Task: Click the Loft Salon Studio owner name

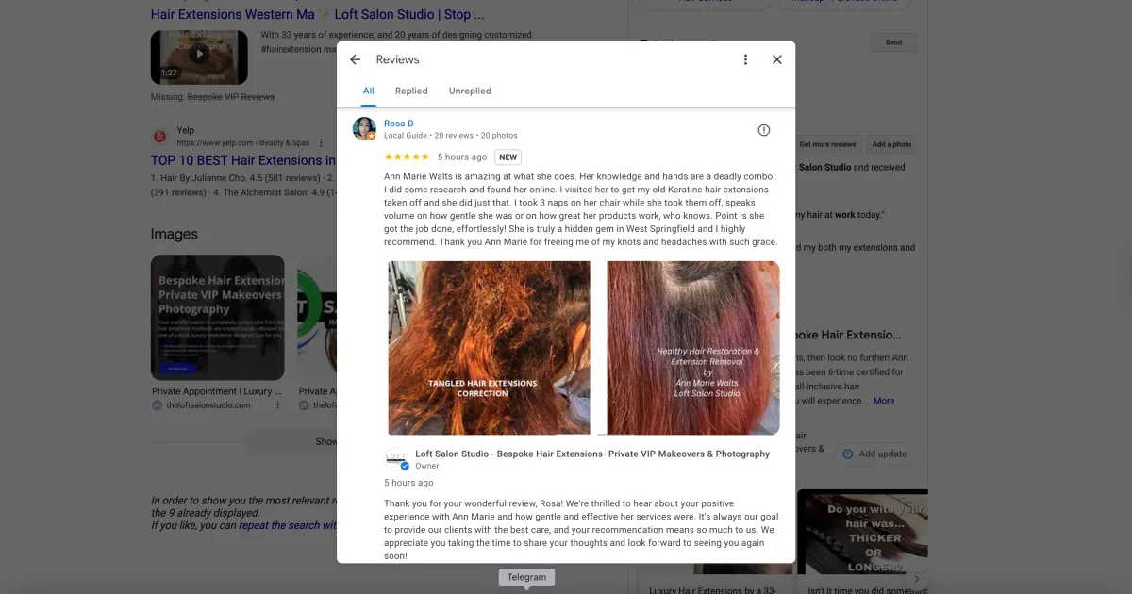Action: 592,454
